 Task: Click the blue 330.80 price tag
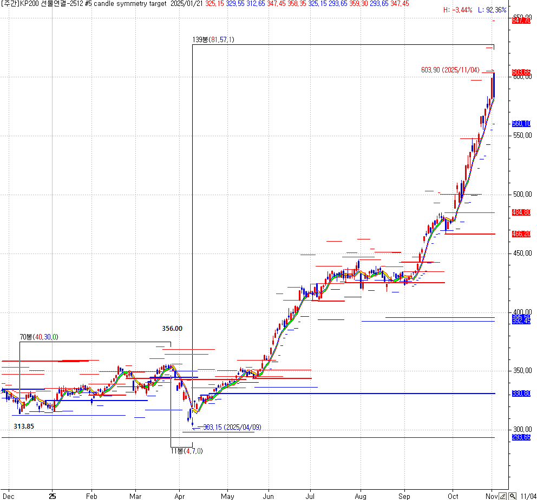[521, 394]
